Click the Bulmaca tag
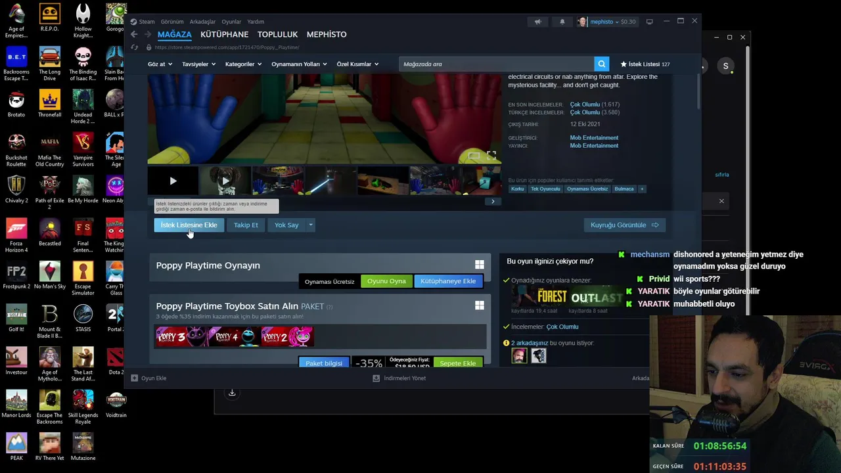 pos(624,189)
